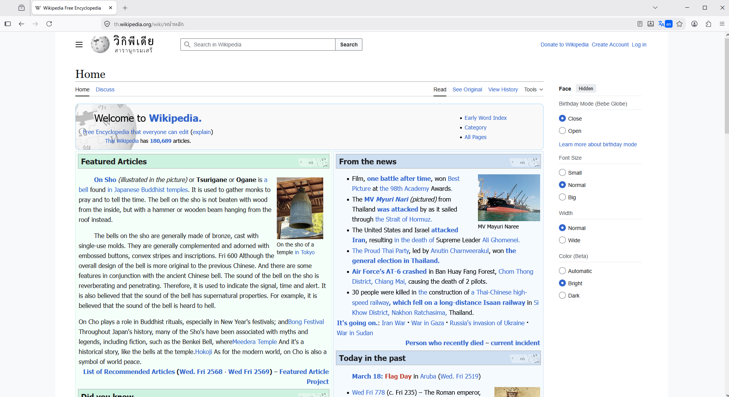
Task: Open the Firefox application menu
Action: tap(722, 24)
